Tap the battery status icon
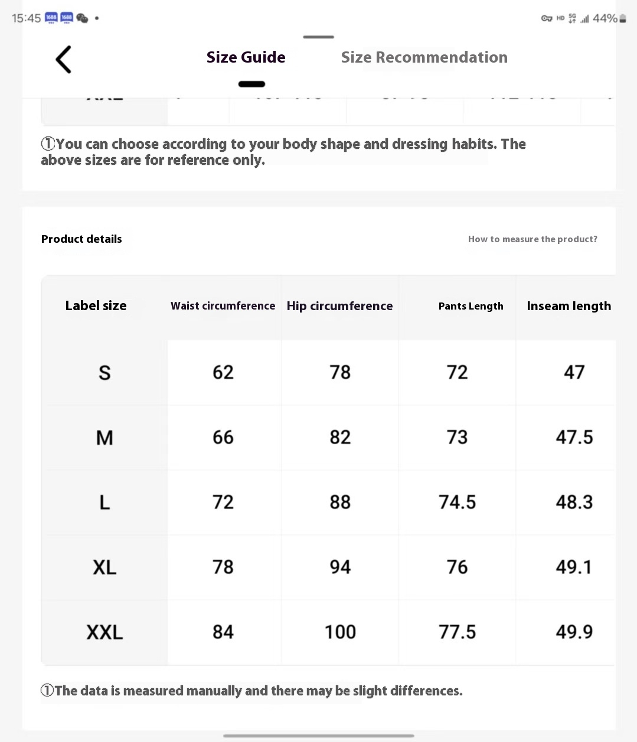The height and width of the screenshot is (742, 637). pos(622,18)
